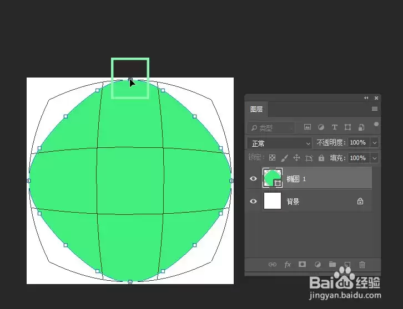Select the 图层 panel tab
The width and height of the screenshot is (403, 309).
(256, 109)
